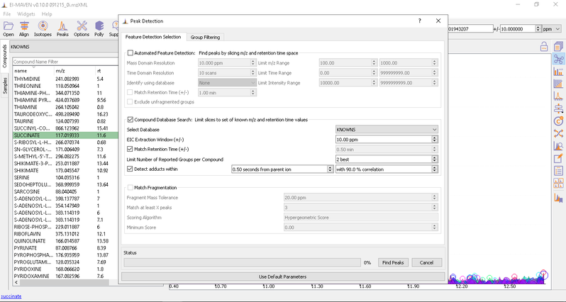Click the alignment bars sidebar icon
This screenshot has width=566, height=302.
pyautogui.click(x=558, y=108)
